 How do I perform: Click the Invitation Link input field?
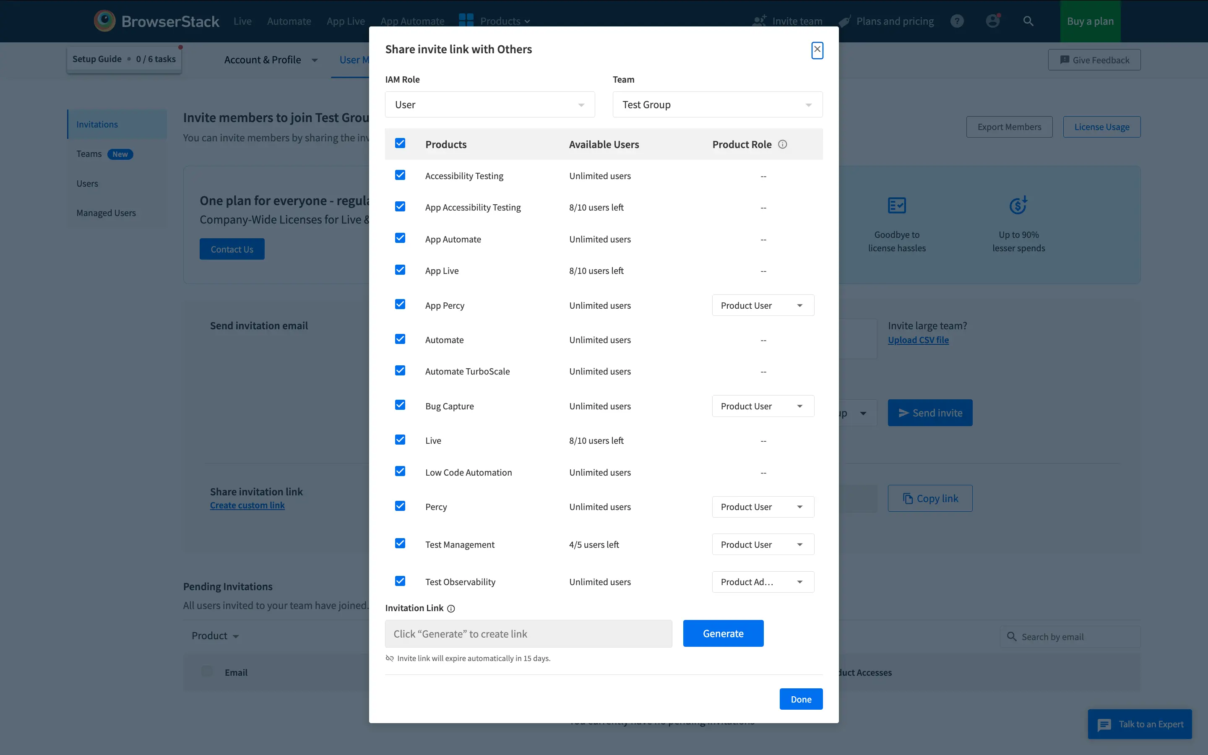pyautogui.click(x=529, y=633)
